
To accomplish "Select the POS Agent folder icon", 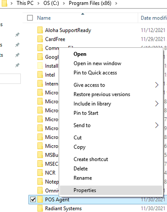I will [40, 199].
